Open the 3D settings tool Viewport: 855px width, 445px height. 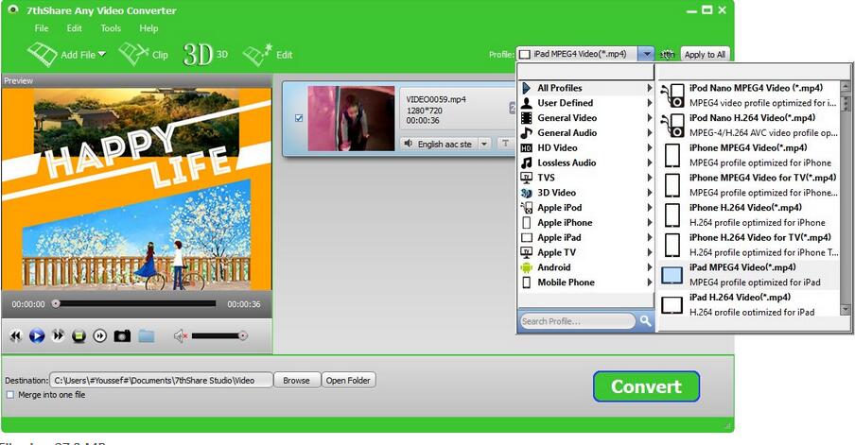pos(205,55)
